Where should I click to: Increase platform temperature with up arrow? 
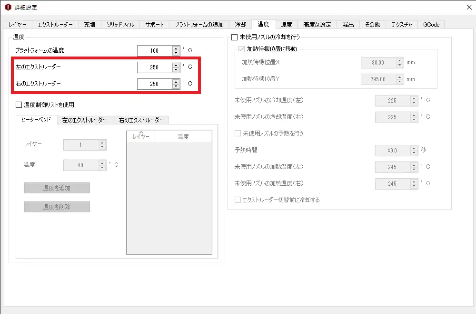point(176,48)
